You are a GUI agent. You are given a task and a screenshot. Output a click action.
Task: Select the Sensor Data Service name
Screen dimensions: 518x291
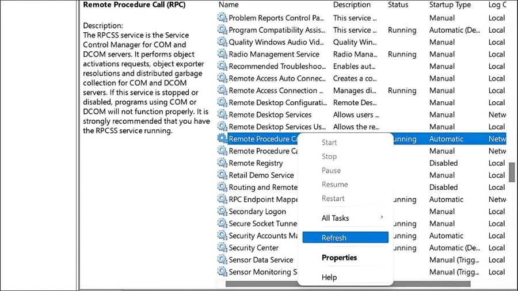tap(261, 260)
